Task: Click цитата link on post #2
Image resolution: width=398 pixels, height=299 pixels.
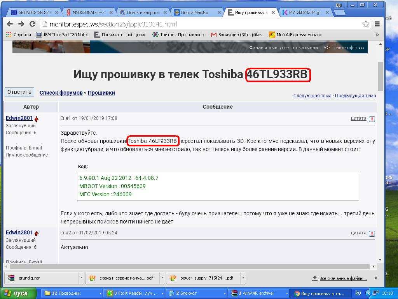Action: [x=358, y=233]
